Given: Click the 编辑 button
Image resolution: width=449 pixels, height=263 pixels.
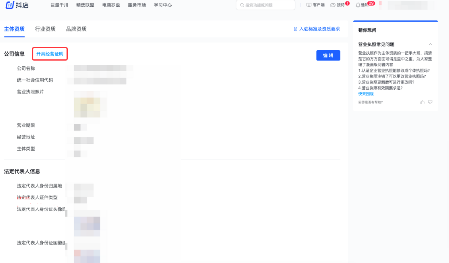Looking at the screenshot, I should (328, 56).
